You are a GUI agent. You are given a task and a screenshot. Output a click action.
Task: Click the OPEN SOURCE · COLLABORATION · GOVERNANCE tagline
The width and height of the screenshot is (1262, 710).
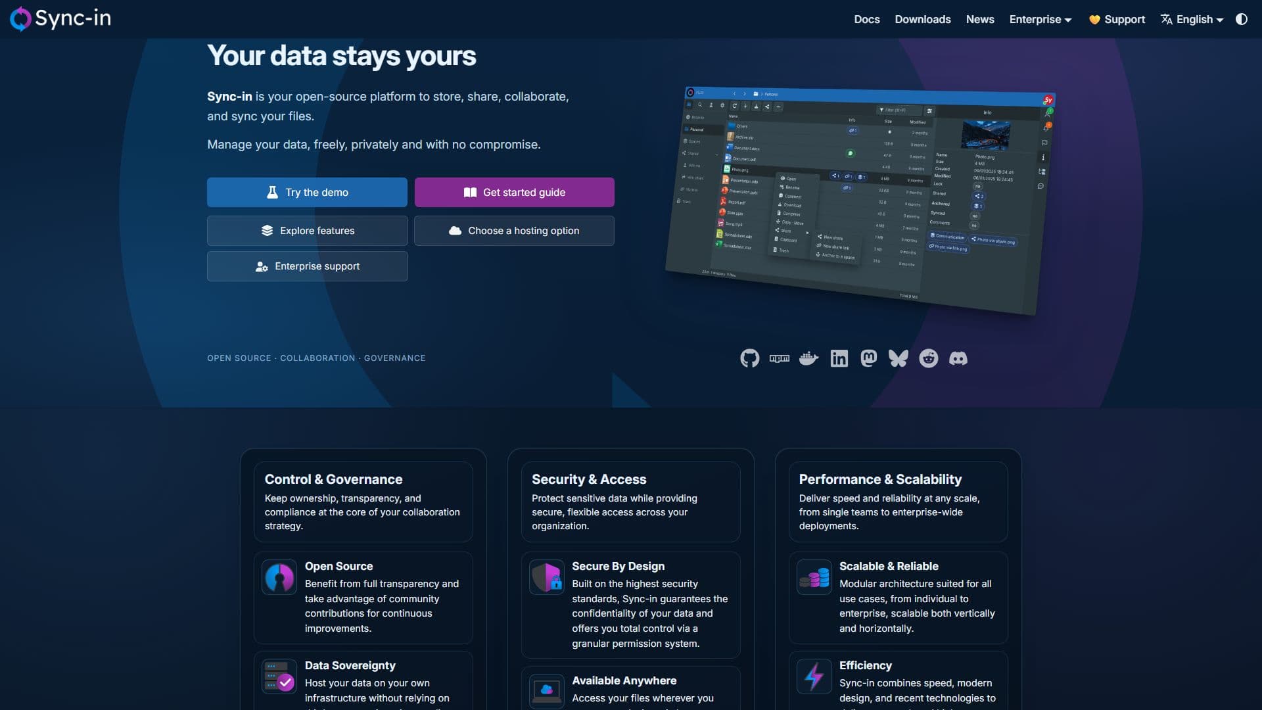316,358
